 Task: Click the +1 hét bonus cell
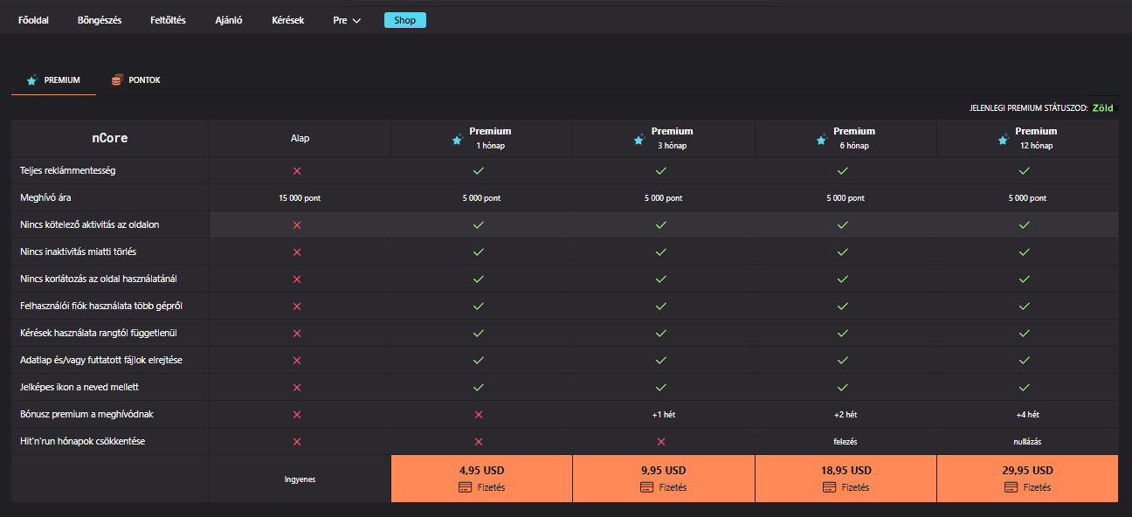point(664,415)
